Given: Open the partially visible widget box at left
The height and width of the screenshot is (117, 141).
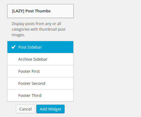Looking at the screenshot, I should 2,11.
